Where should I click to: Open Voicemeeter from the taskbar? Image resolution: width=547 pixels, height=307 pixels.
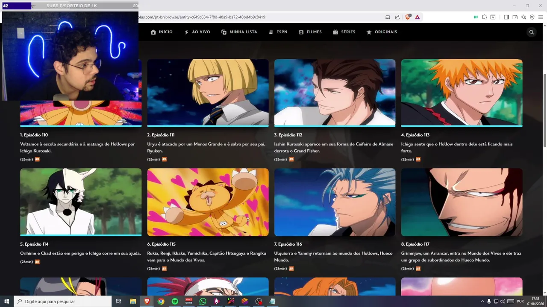tap(189, 301)
